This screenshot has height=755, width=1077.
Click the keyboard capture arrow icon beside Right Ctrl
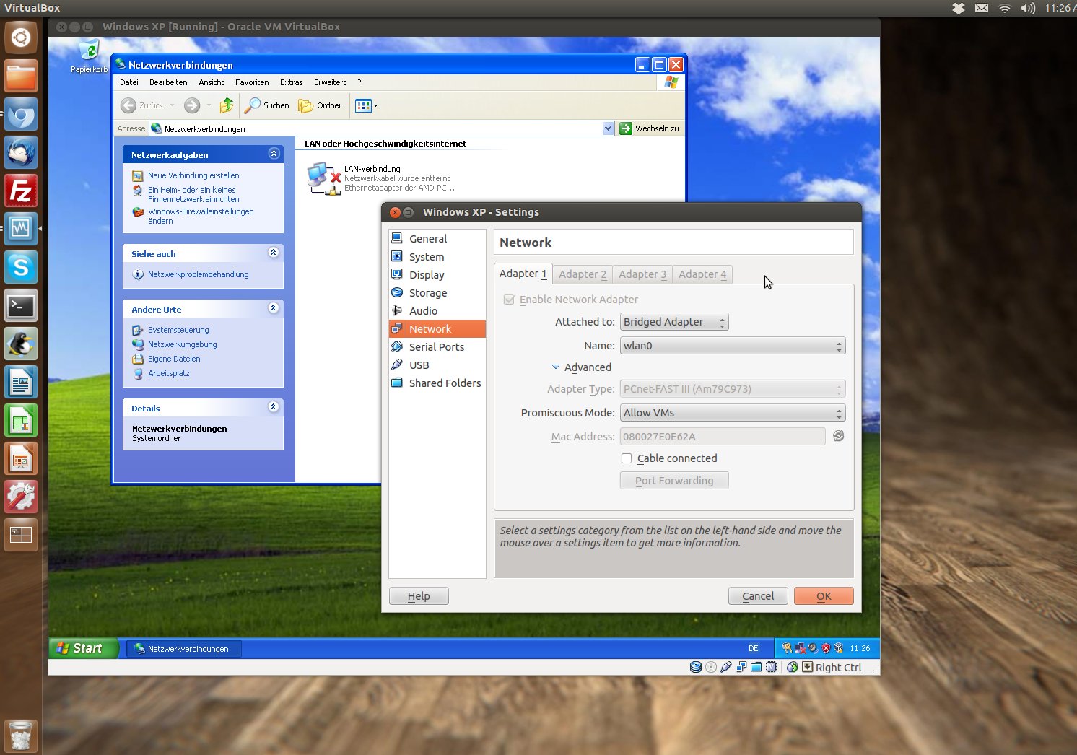click(808, 667)
